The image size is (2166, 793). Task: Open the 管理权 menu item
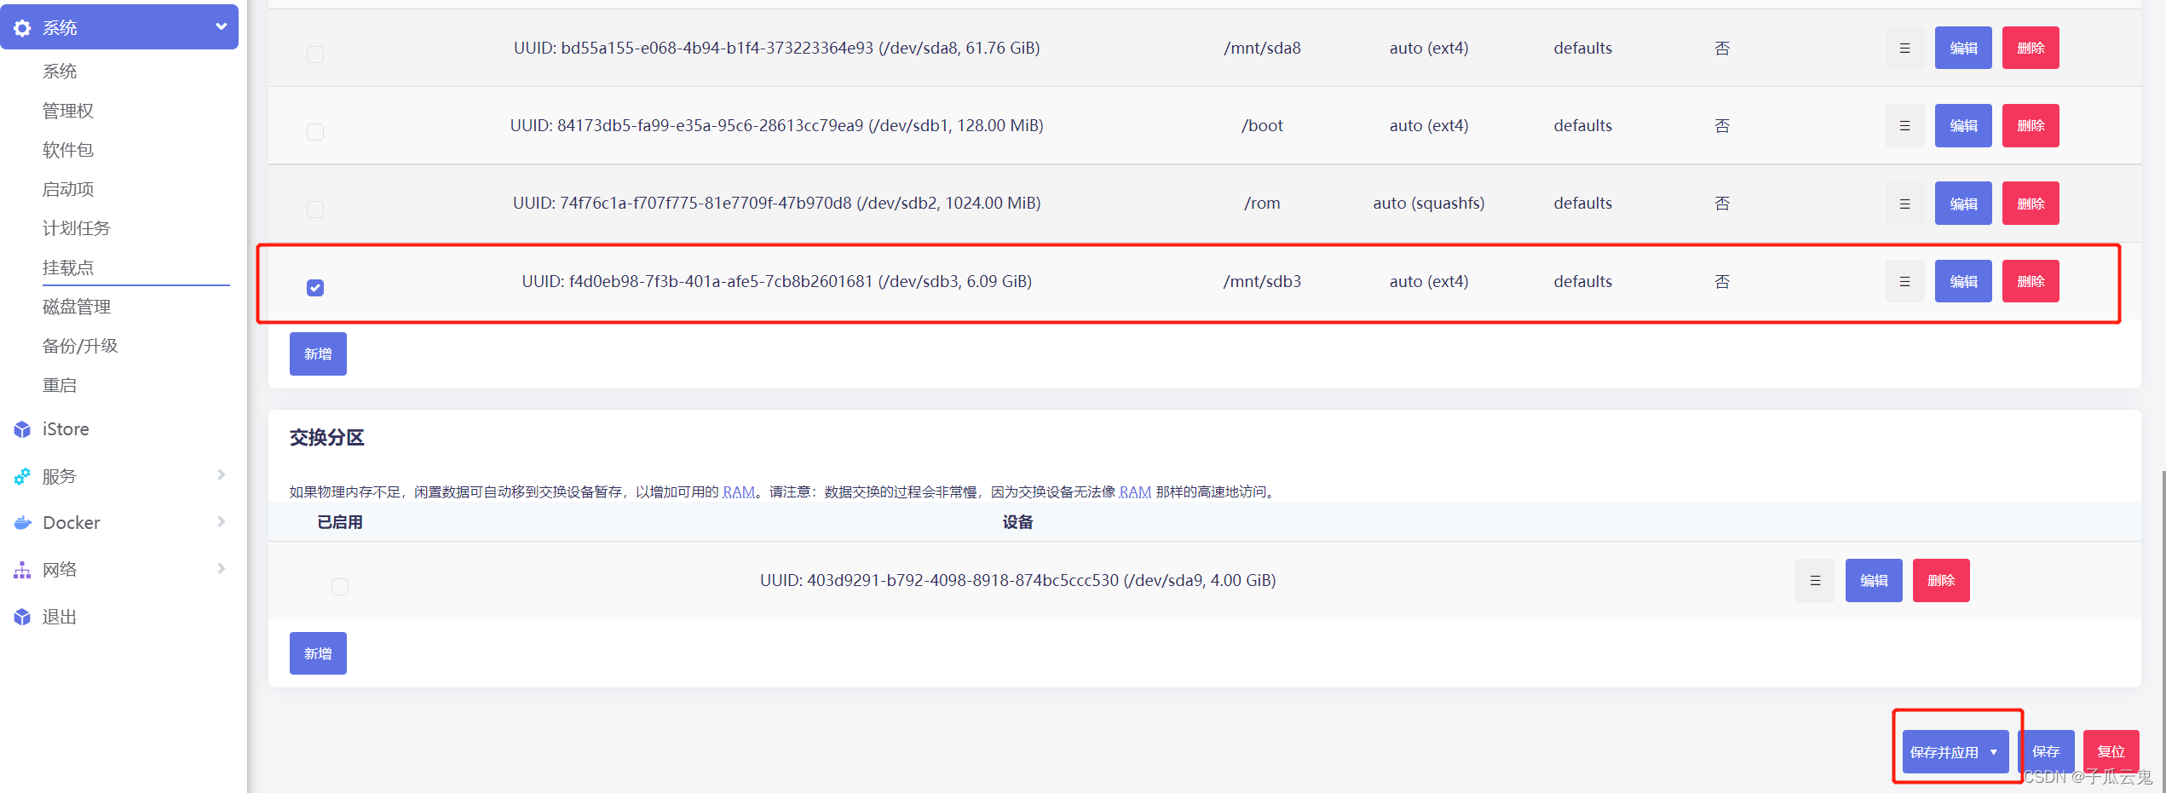click(68, 111)
